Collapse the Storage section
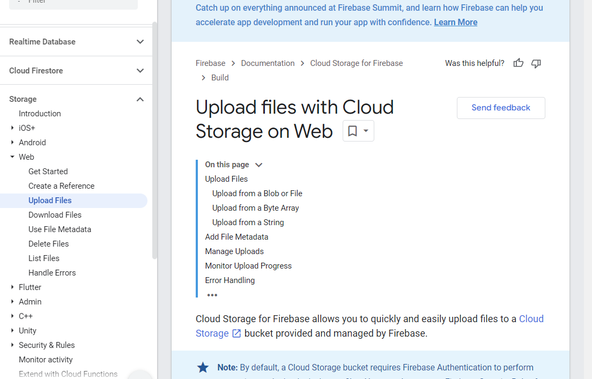The height and width of the screenshot is (379, 592). [x=140, y=99]
